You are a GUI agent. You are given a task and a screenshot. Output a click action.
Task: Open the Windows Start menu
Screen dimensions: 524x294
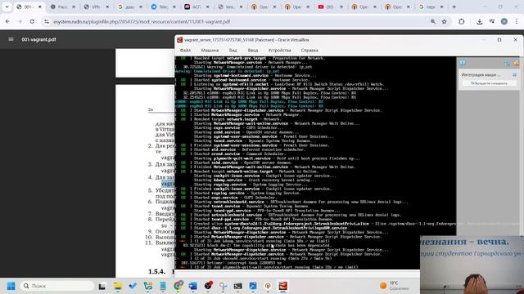[11, 286]
